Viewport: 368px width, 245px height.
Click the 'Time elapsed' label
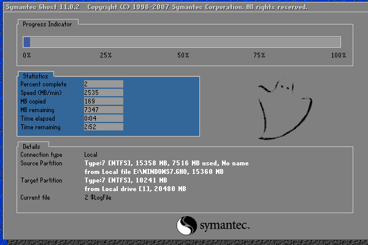38,119
